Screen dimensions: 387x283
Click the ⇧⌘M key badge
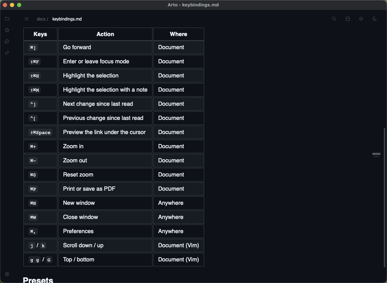(35, 90)
